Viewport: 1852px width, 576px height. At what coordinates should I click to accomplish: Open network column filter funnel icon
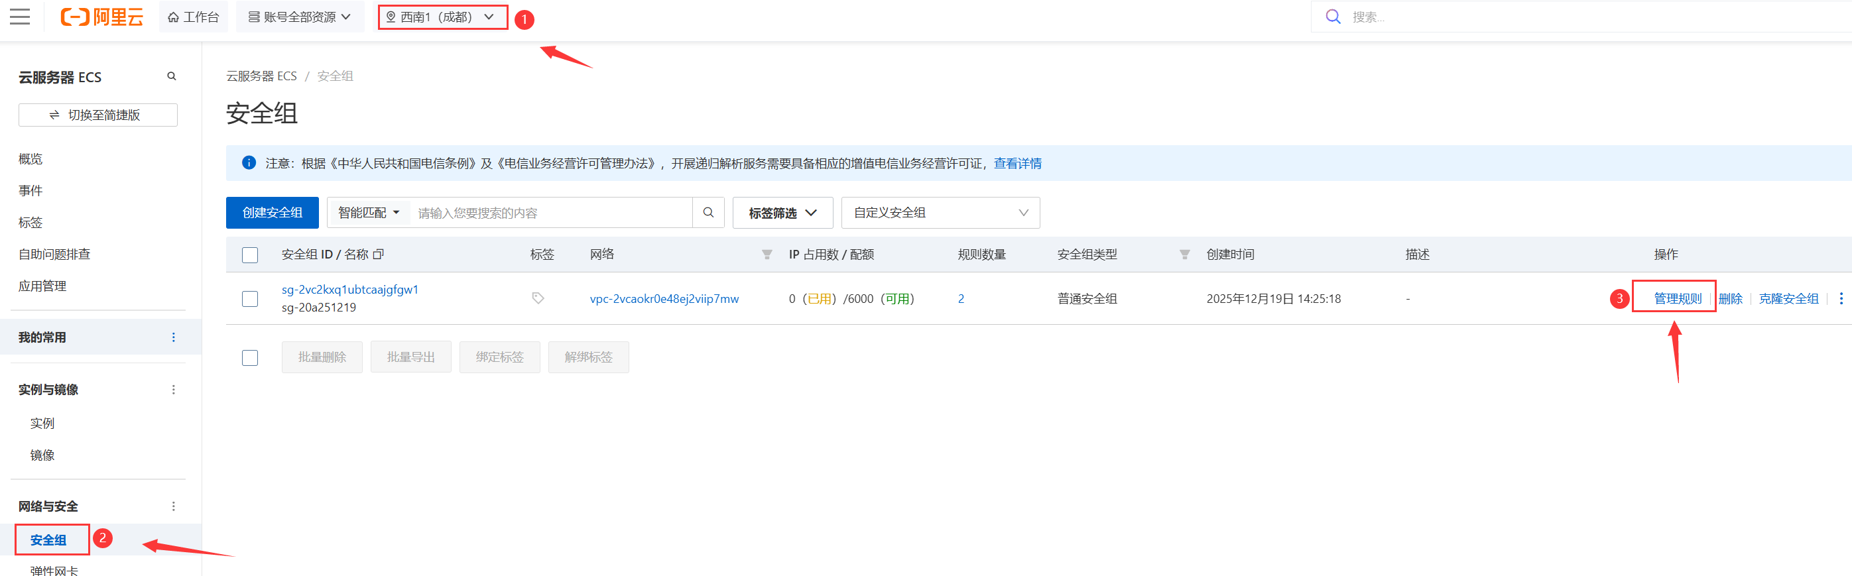767,255
